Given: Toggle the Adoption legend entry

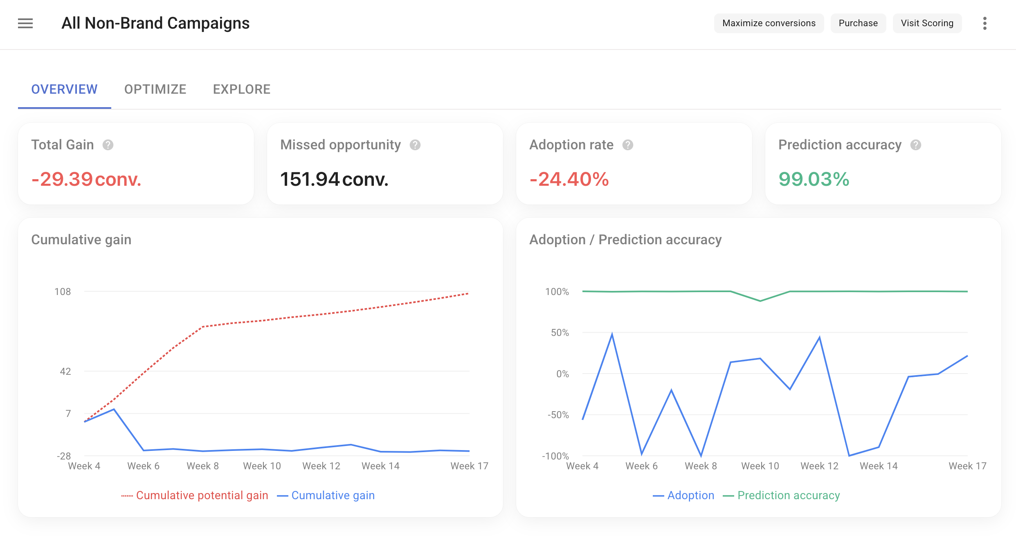Looking at the screenshot, I should [683, 495].
